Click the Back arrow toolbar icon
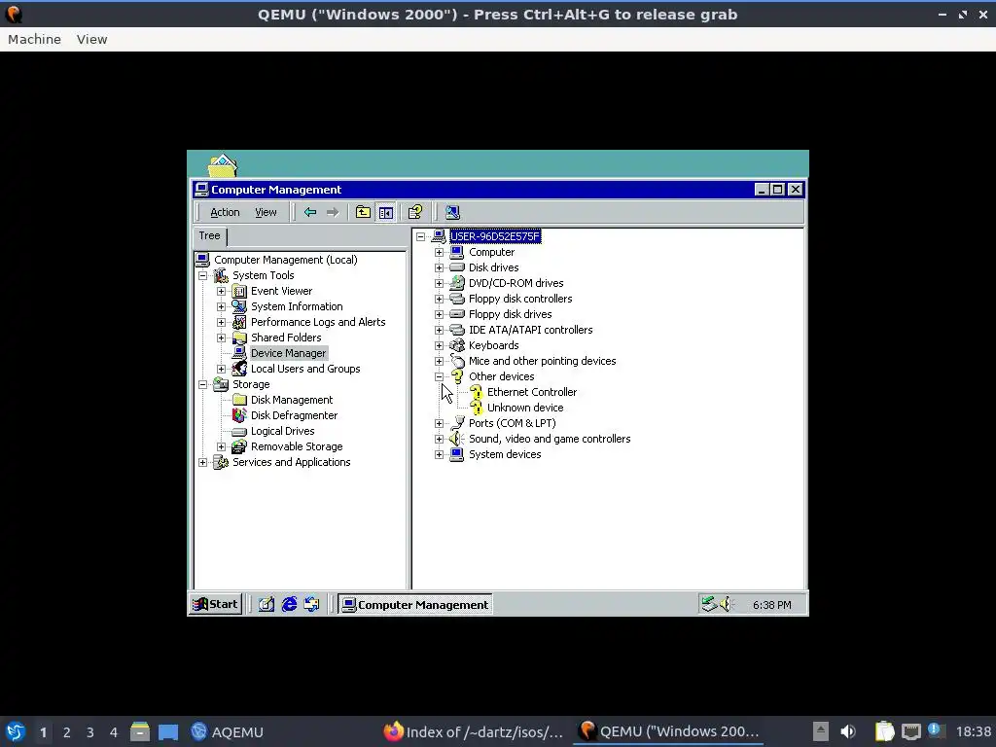This screenshot has height=747, width=996. [x=310, y=212]
